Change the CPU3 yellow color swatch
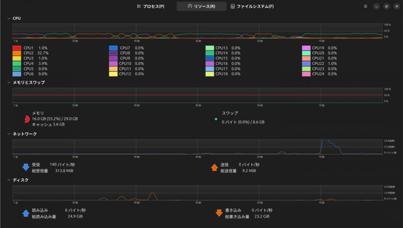The height and width of the screenshot is (228, 403). point(17,58)
